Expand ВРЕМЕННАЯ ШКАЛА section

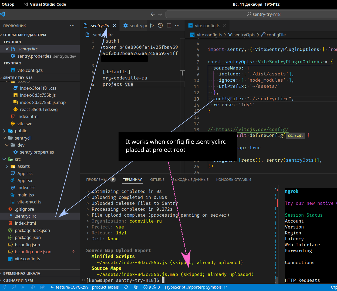[x=40, y=273]
